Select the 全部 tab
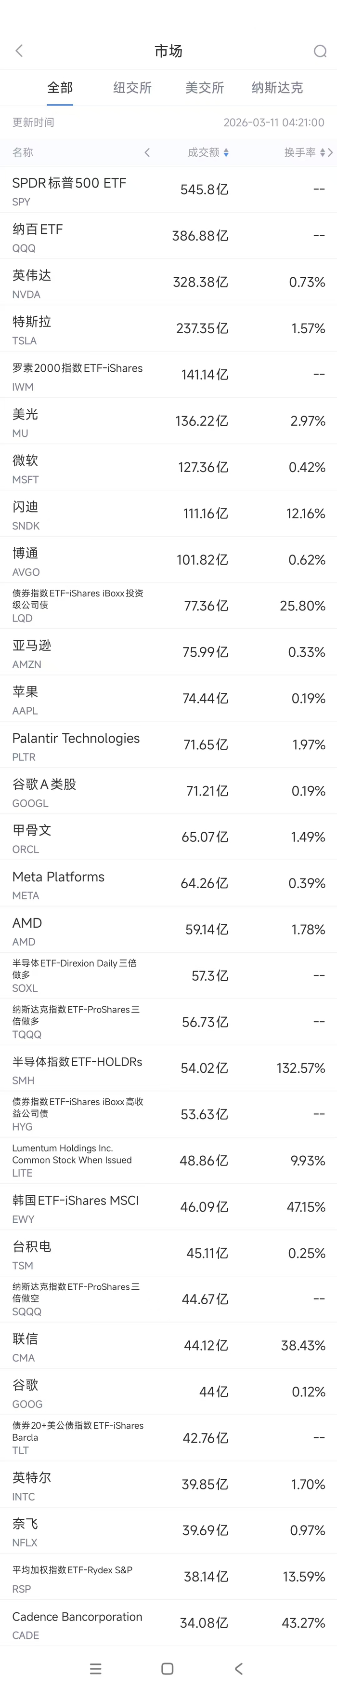 [60, 87]
